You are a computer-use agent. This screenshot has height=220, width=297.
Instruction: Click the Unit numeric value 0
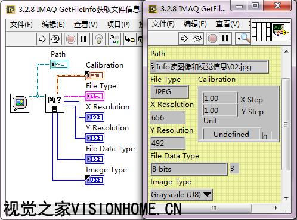point(267,136)
